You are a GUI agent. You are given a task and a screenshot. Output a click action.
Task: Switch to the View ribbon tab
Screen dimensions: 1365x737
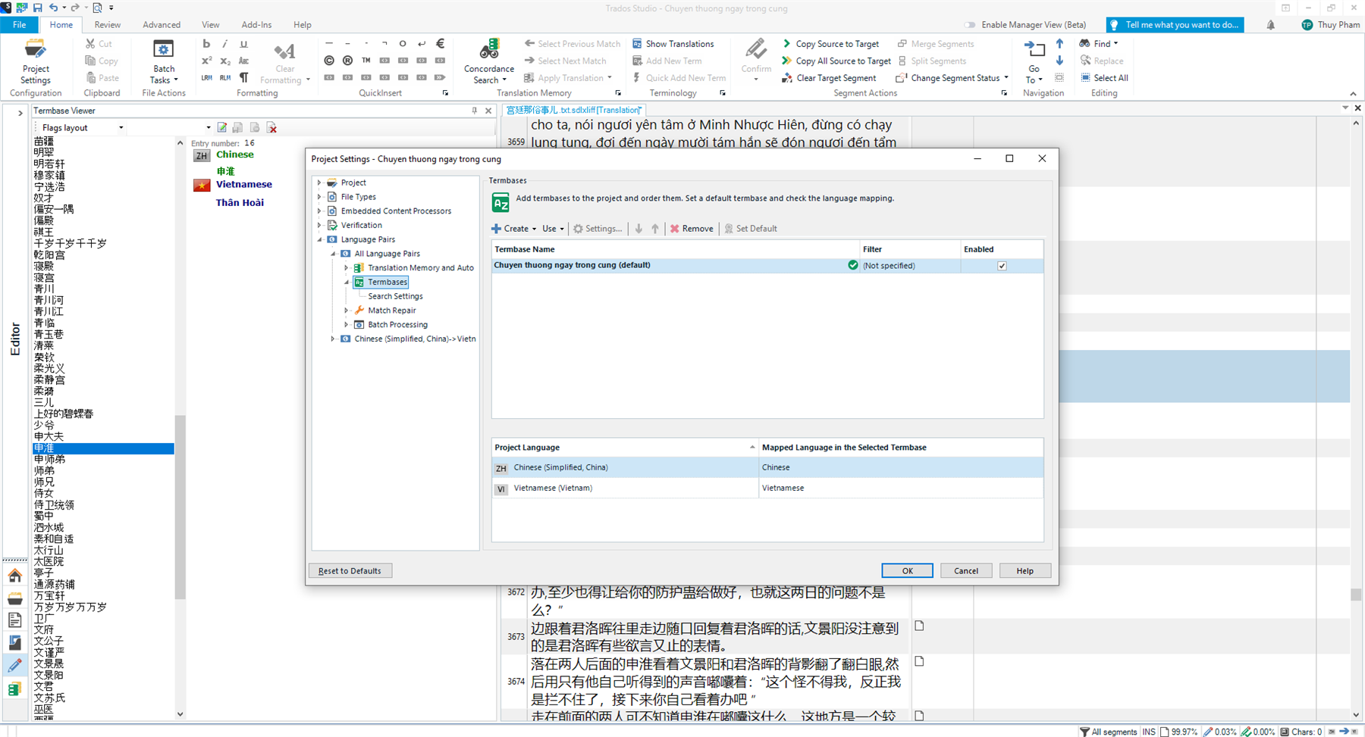click(210, 25)
